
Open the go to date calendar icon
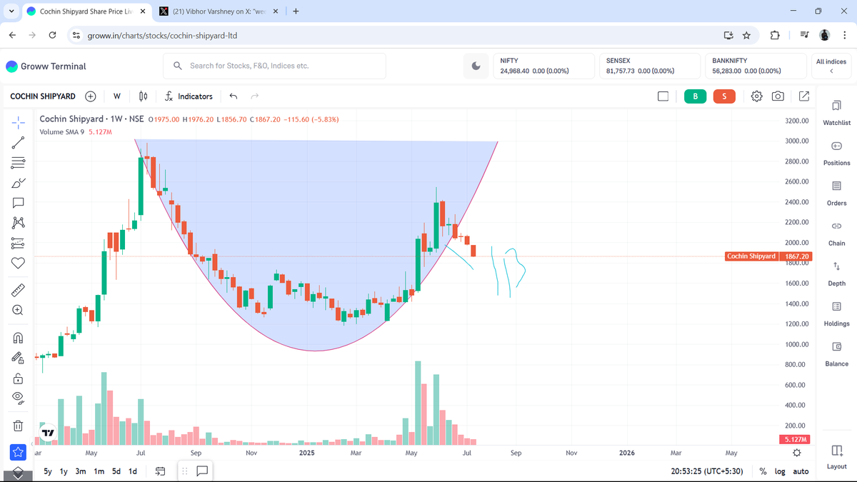point(160,471)
